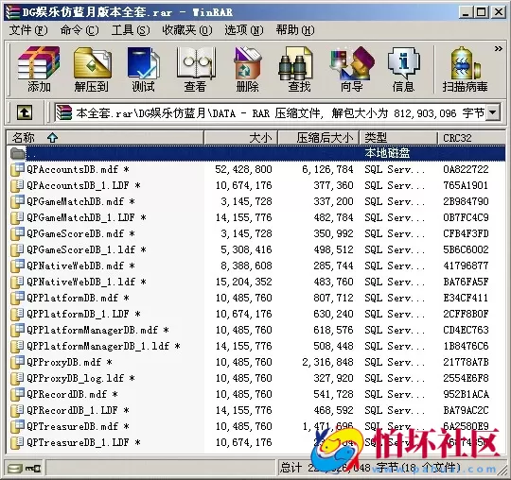The image size is (511, 480).
Task: Go up one folder level
Action: point(25,112)
